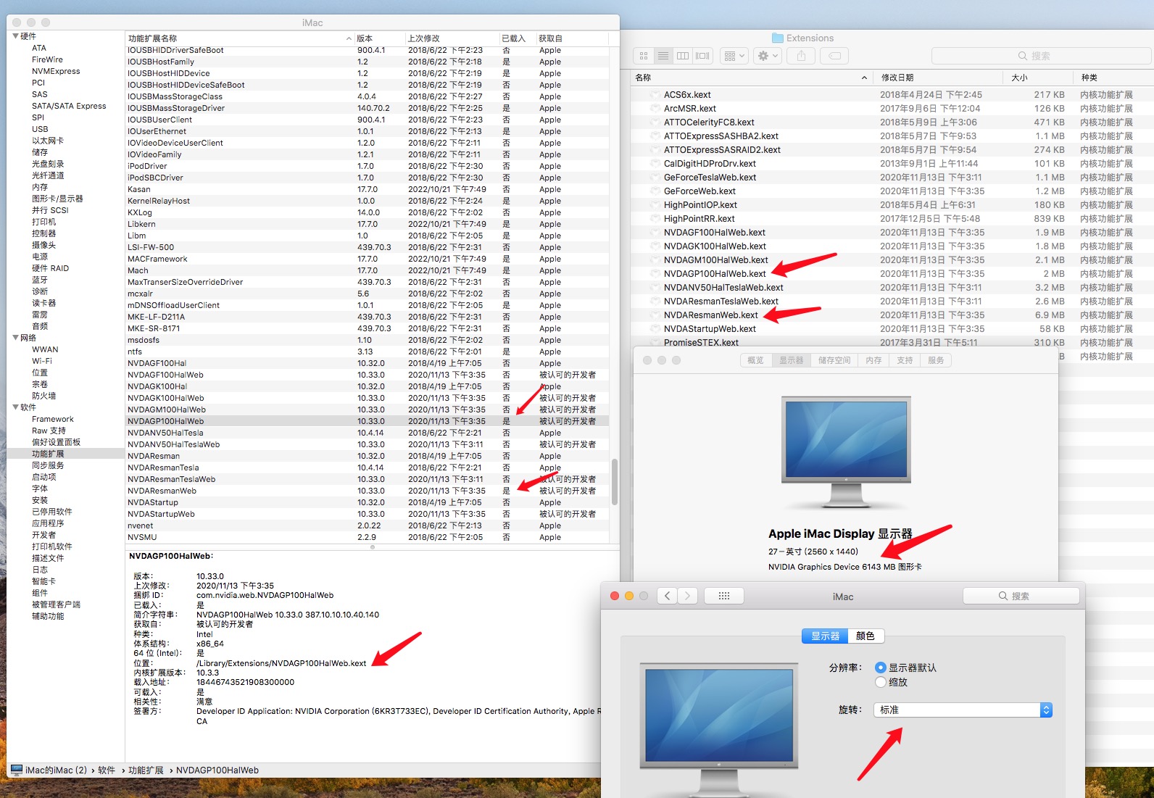The width and height of the screenshot is (1154, 798).
Task: Select 缩放 resolution radio button
Action: [881, 682]
